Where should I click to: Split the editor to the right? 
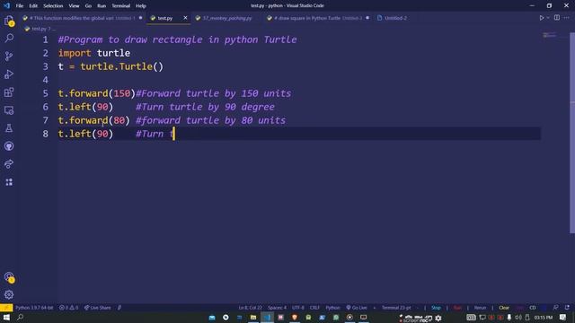(x=557, y=18)
